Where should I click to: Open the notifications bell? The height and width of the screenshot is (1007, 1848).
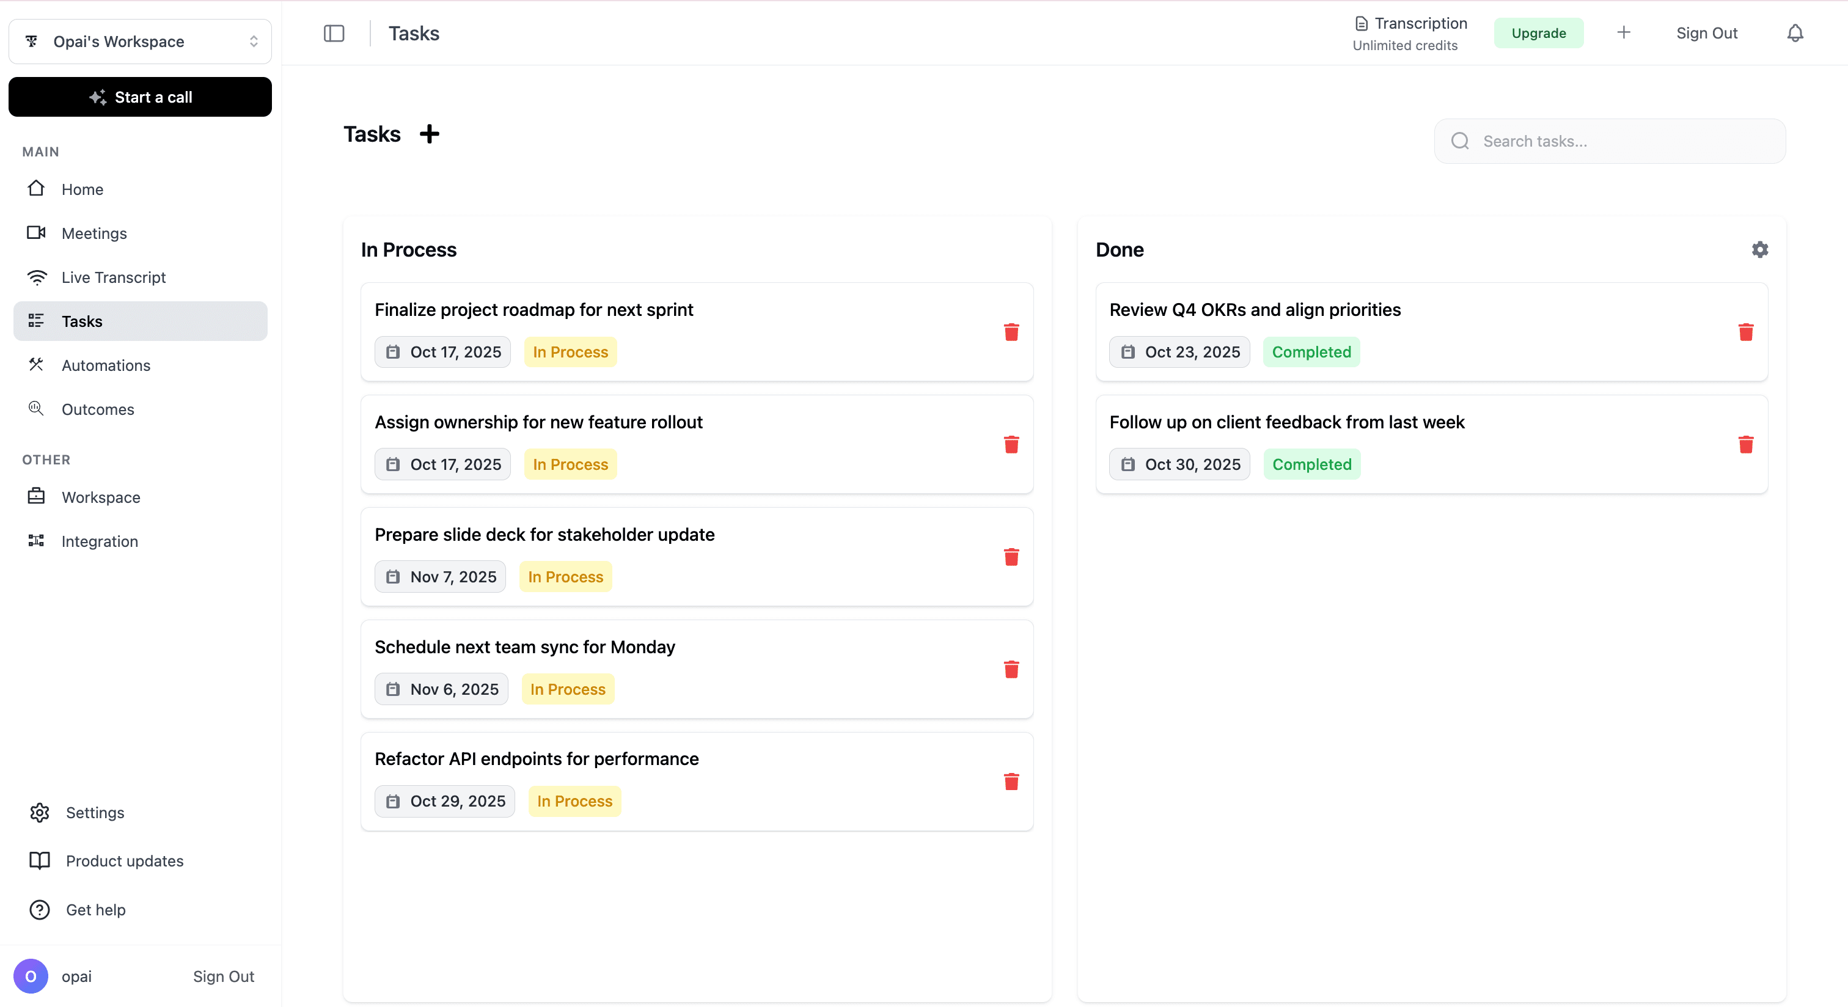1795,32
